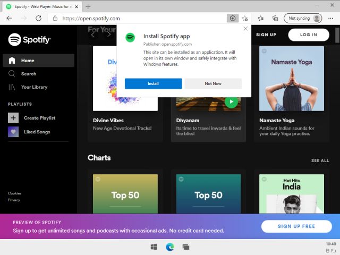Click the app install icon in address bar

tap(233, 19)
